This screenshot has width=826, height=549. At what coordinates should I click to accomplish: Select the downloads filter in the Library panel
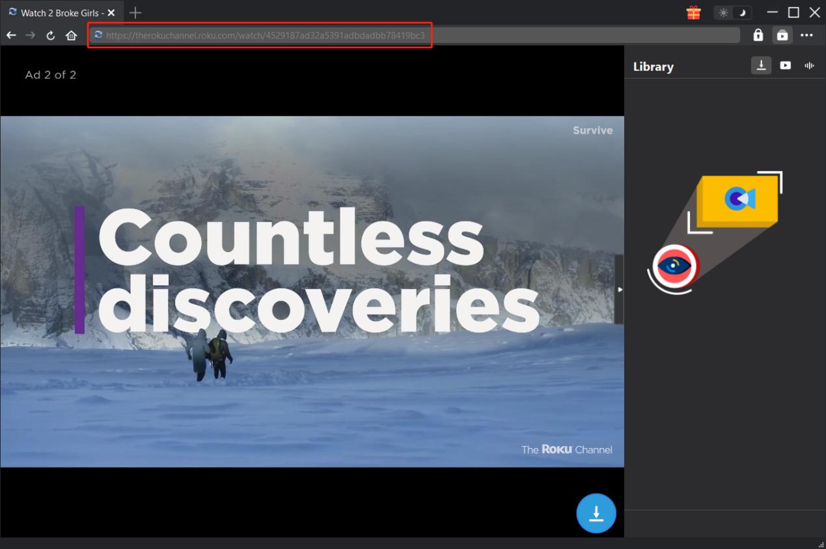[761, 65]
